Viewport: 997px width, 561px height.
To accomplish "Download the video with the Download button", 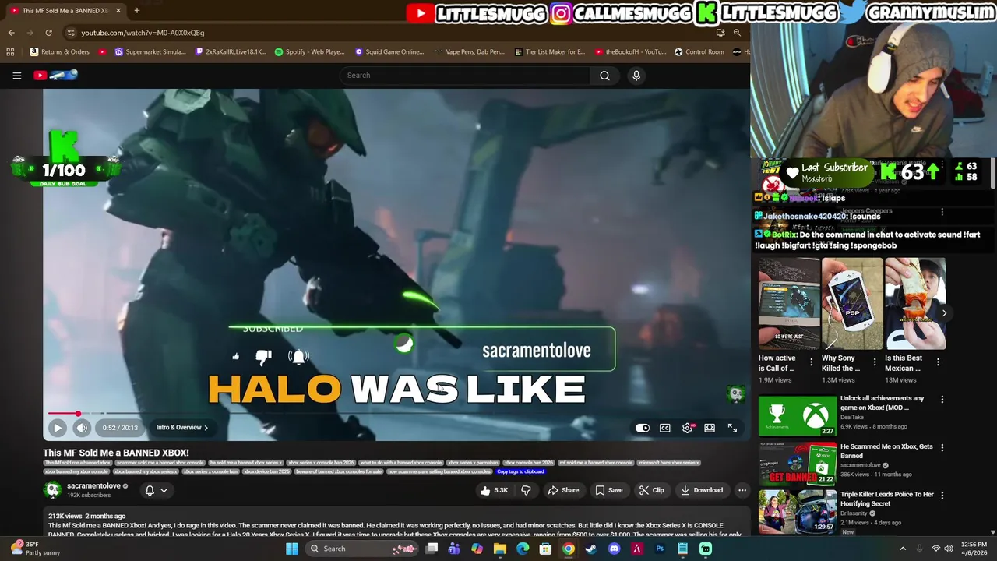I will coord(702,490).
